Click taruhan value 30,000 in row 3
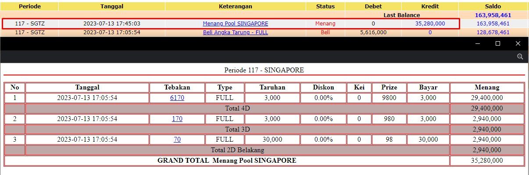The width and height of the screenshot is (529, 175). coord(272,139)
